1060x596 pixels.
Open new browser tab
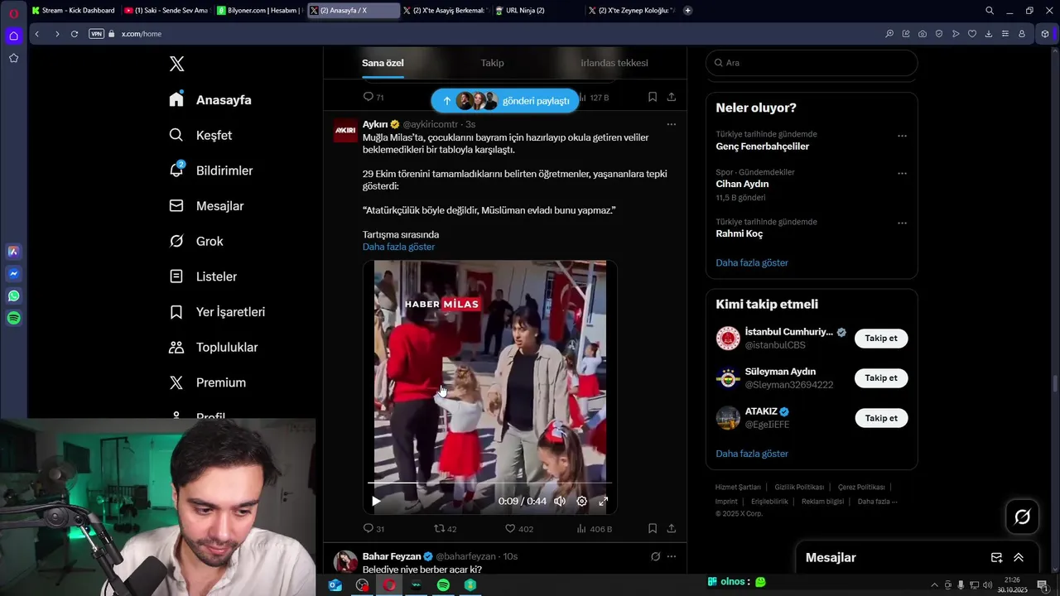pos(688,11)
